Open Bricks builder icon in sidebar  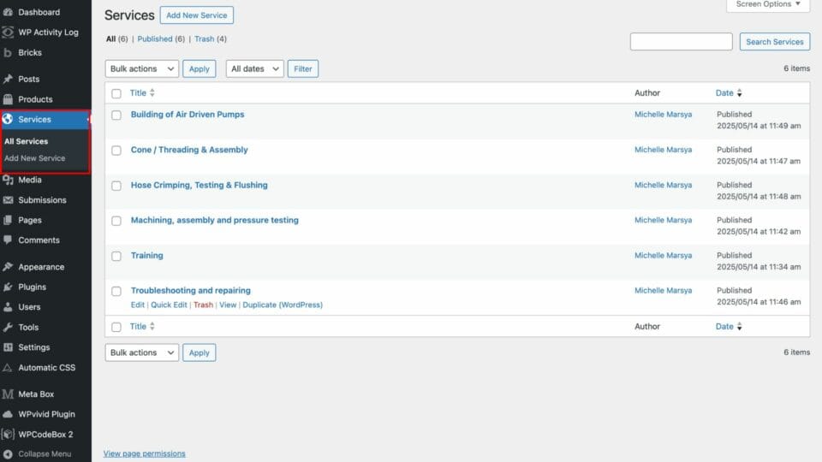8,52
